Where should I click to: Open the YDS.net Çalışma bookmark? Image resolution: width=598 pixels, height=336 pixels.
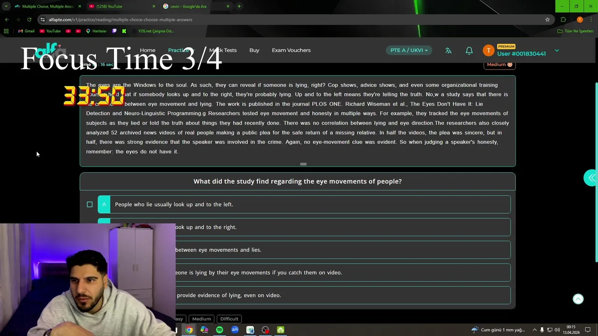pos(153,31)
